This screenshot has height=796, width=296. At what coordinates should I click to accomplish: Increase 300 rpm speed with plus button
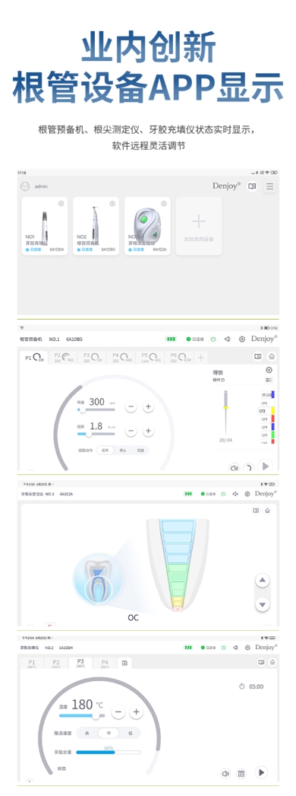[148, 406]
